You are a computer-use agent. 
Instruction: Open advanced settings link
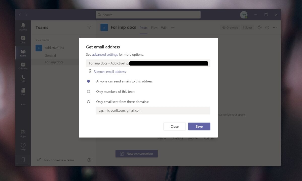pyautogui.click(x=105, y=54)
